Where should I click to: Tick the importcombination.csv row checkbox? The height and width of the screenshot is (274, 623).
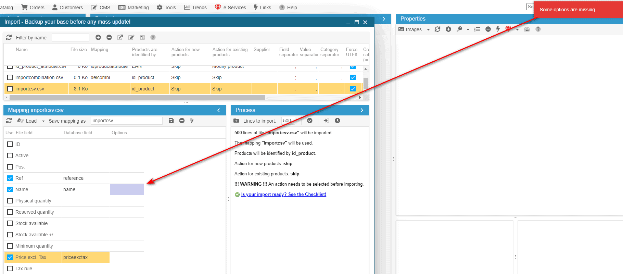pos(10,77)
